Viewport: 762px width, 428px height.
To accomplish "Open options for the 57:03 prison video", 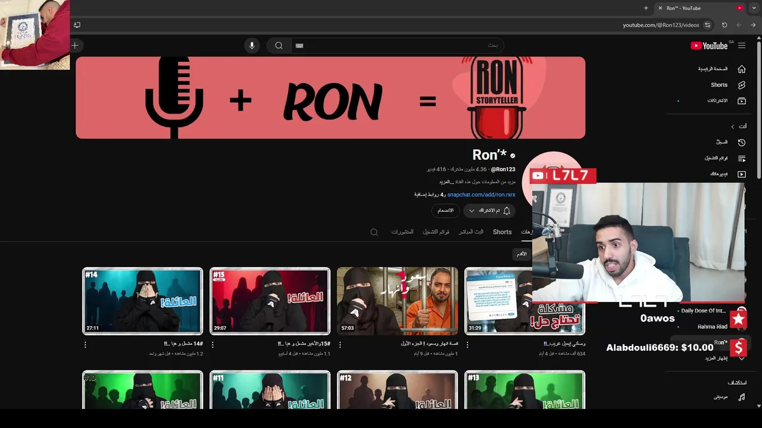I will (340, 344).
